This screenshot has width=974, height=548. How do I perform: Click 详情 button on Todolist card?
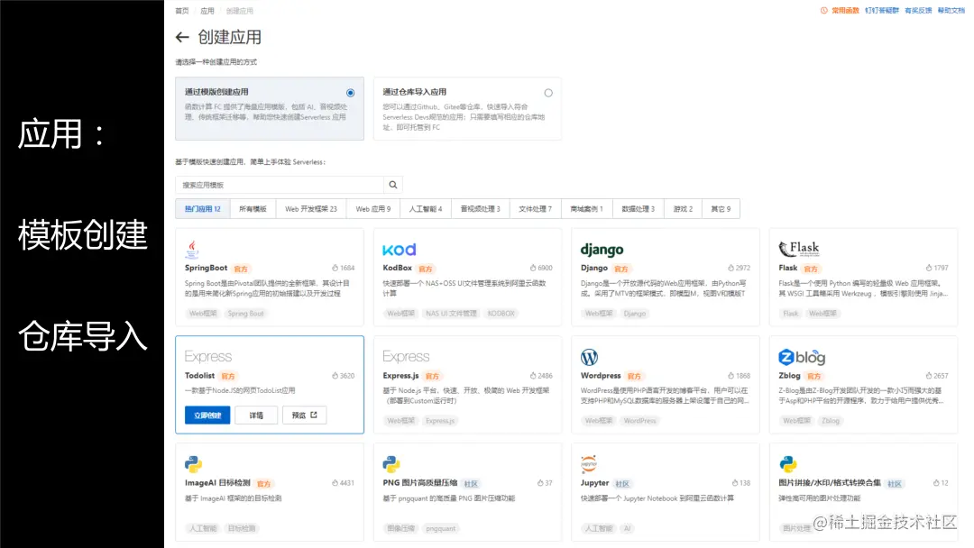(x=256, y=416)
